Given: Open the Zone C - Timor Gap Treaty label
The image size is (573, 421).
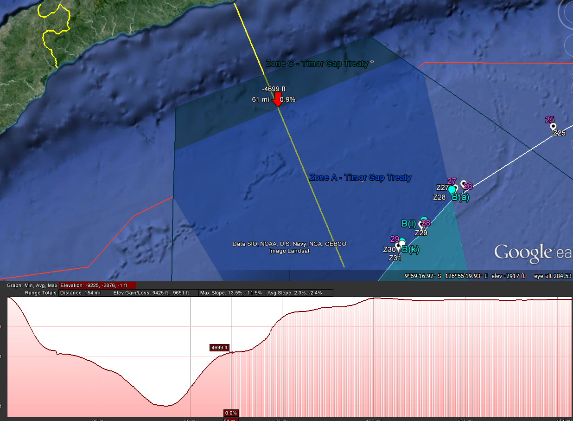Looking at the screenshot, I should tap(317, 63).
